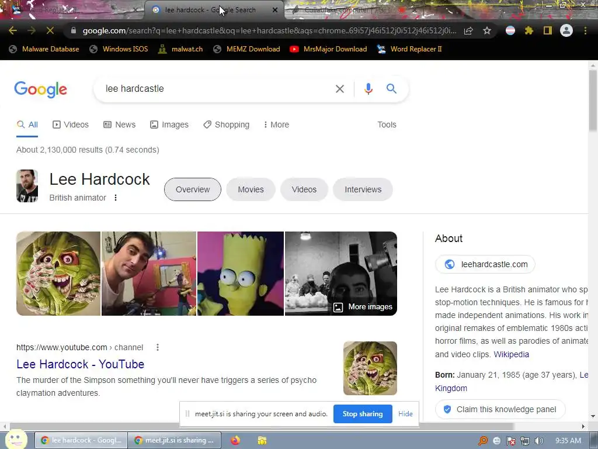Screen dimensions: 598x449
Task: Submit search with the magnifier icon
Action: [391, 89]
